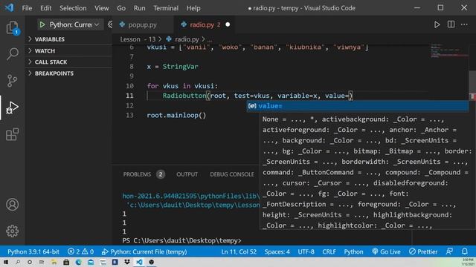Open Dropbox from taskbar
This screenshot has height=267, width=476.
tap(127, 262)
